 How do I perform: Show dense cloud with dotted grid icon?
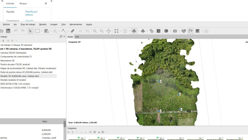click(125, 31)
